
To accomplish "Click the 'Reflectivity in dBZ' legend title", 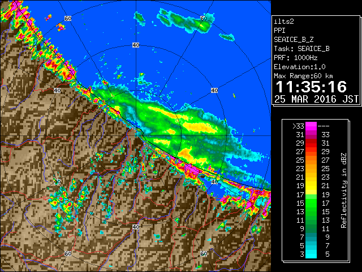I will click(344, 190).
